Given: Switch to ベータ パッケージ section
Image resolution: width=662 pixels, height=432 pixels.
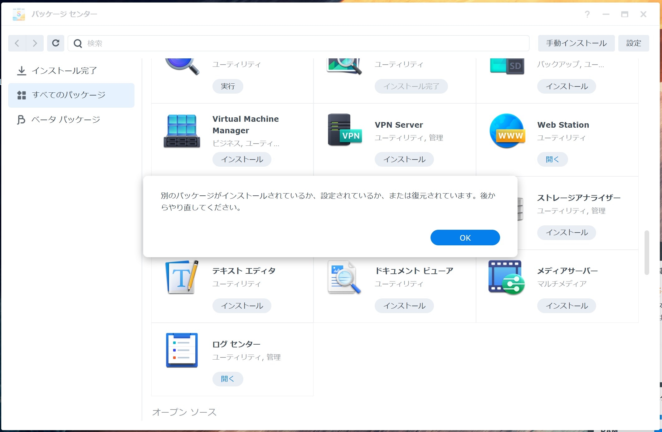Looking at the screenshot, I should click(x=66, y=120).
